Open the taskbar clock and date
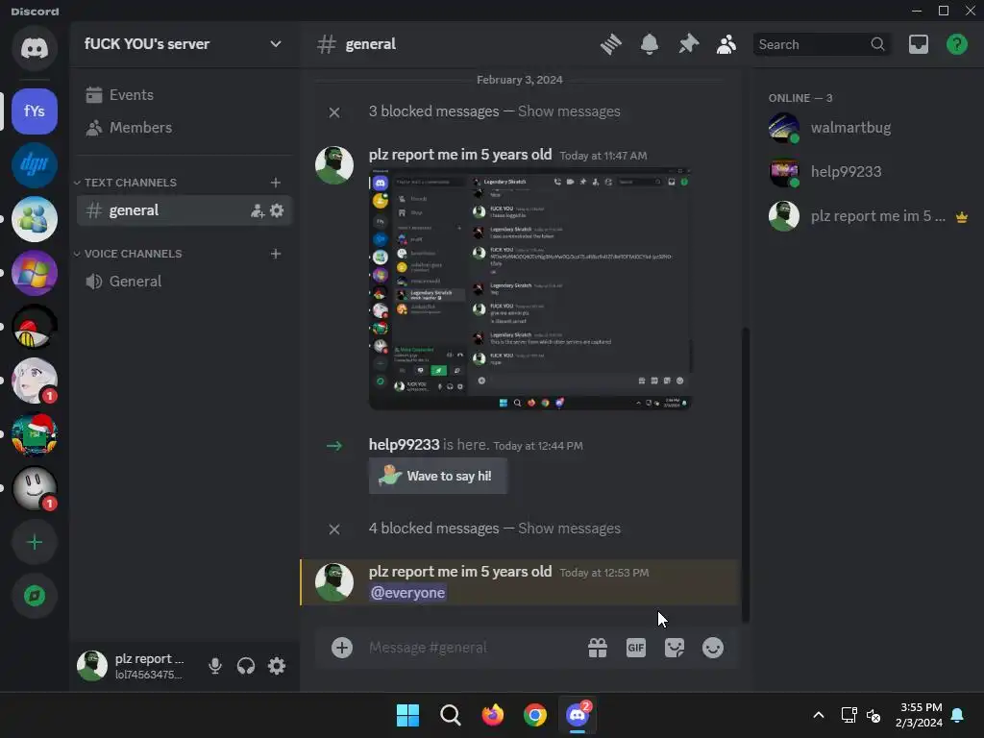 tap(920, 715)
